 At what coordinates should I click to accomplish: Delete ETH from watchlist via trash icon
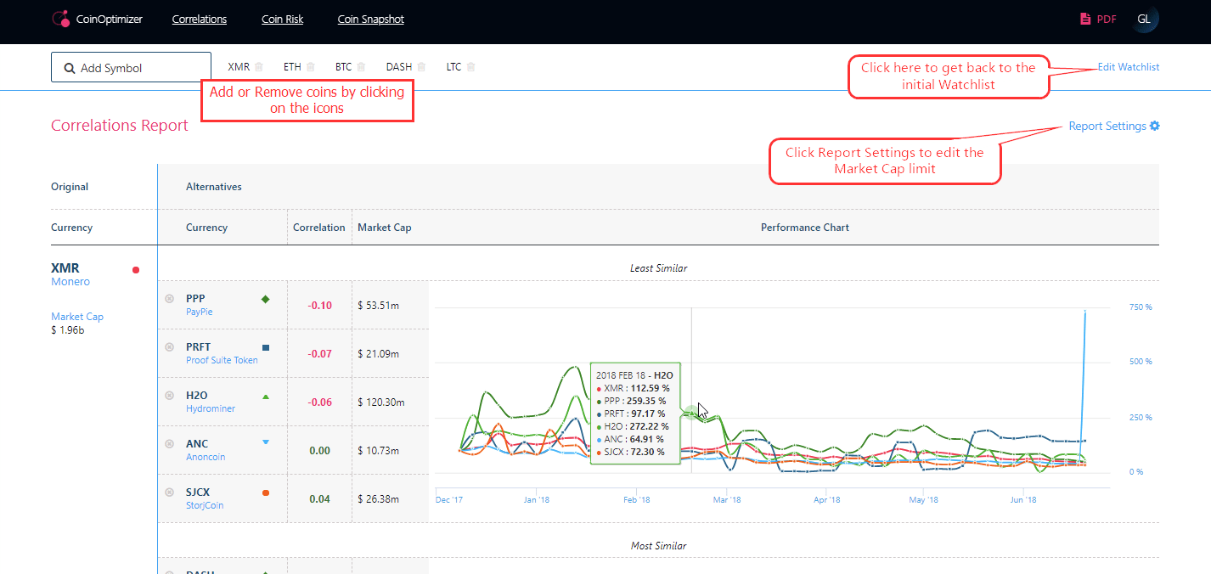(311, 67)
